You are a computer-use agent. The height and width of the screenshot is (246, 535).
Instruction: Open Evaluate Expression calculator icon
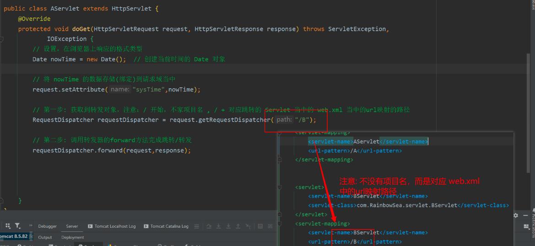pos(260,226)
